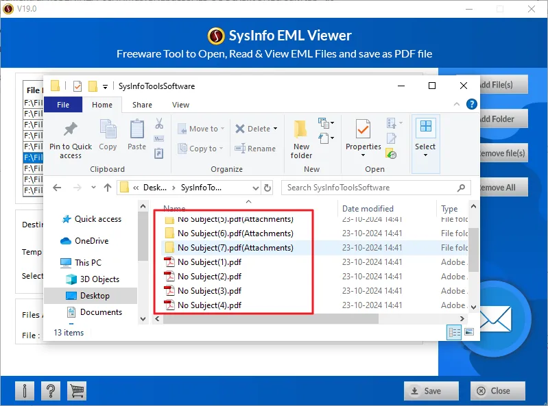Open the Delete dropdown arrow
This screenshot has width=548, height=406.
tap(275, 129)
